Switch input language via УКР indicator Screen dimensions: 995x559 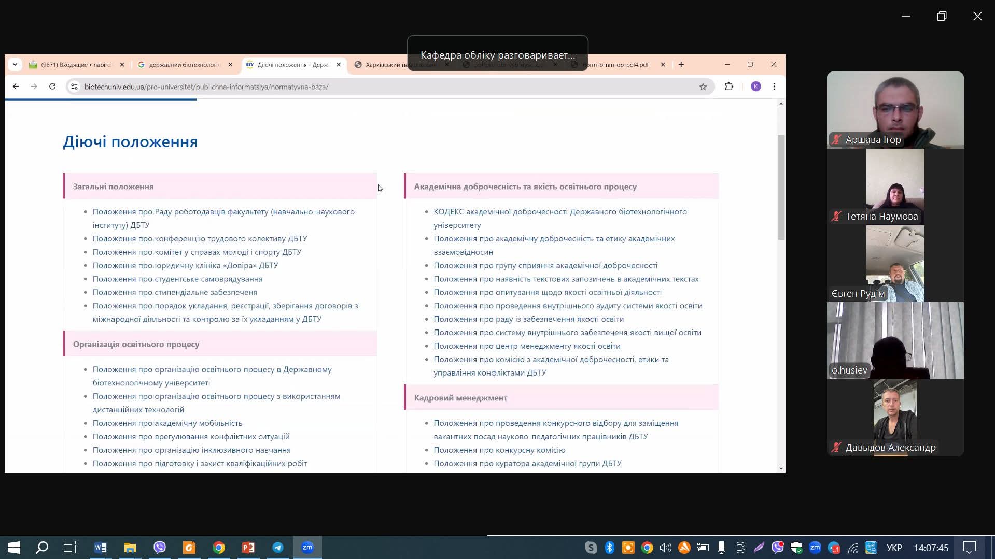894,548
